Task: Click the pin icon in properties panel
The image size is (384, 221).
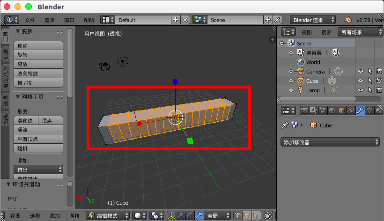Action: click(285, 125)
